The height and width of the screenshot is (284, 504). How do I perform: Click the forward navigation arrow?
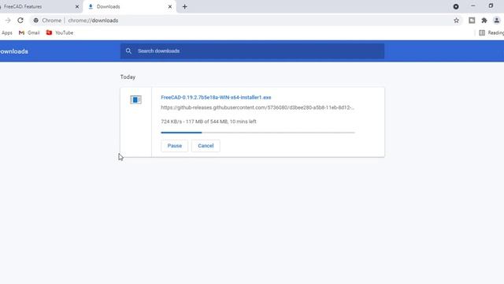pos(8,21)
